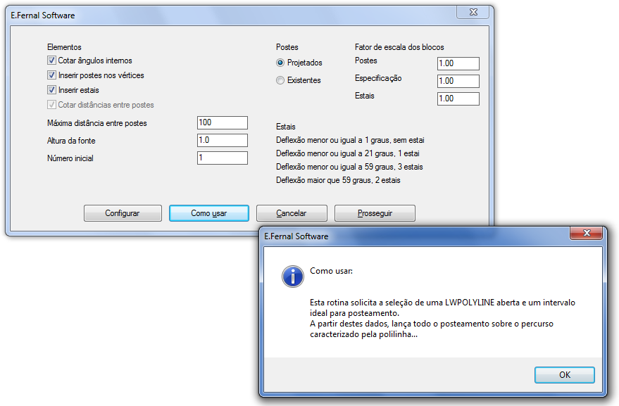This screenshot has height=406, width=619.
Task: Disable Inserir estais checkbox
Action: (51, 90)
